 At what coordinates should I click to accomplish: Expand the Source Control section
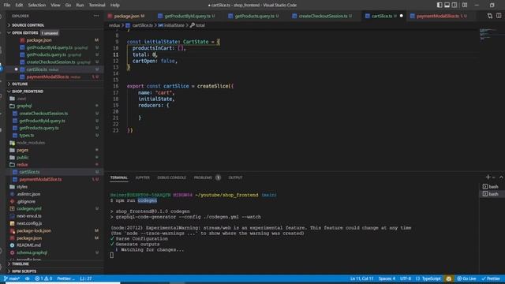click(28, 25)
